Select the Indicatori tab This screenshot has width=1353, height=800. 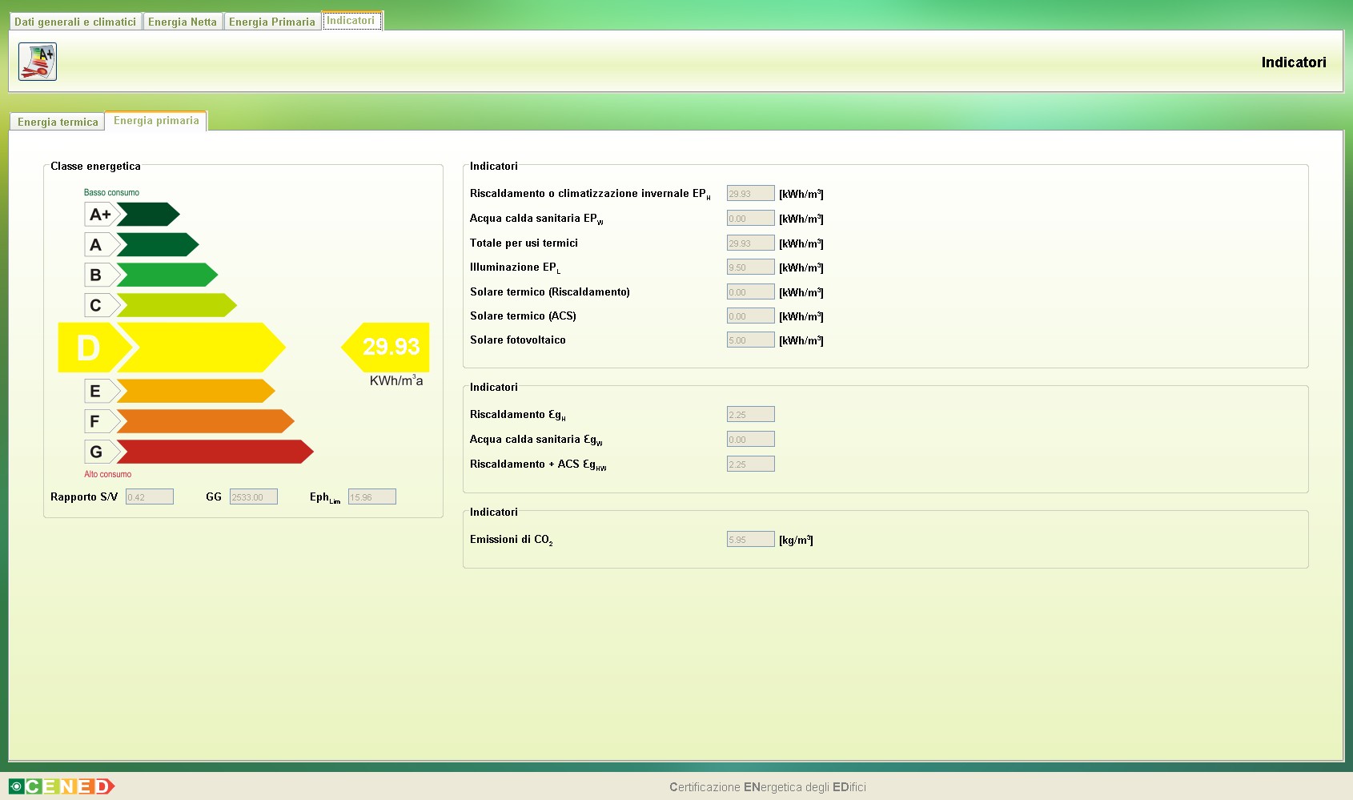tap(351, 21)
